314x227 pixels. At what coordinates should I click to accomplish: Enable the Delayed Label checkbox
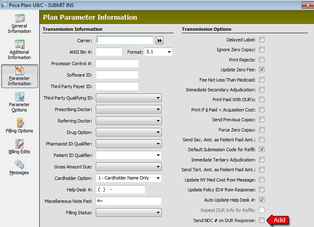click(x=262, y=40)
